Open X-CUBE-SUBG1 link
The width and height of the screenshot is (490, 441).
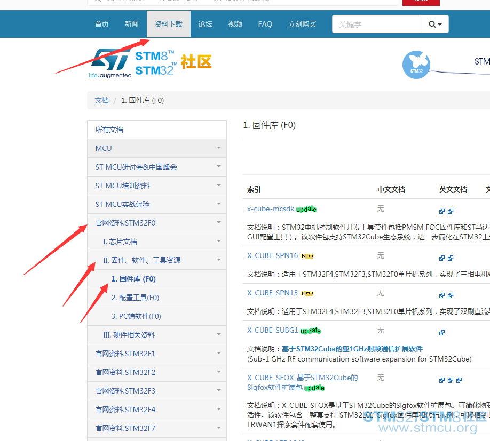(x=273, y=330)
